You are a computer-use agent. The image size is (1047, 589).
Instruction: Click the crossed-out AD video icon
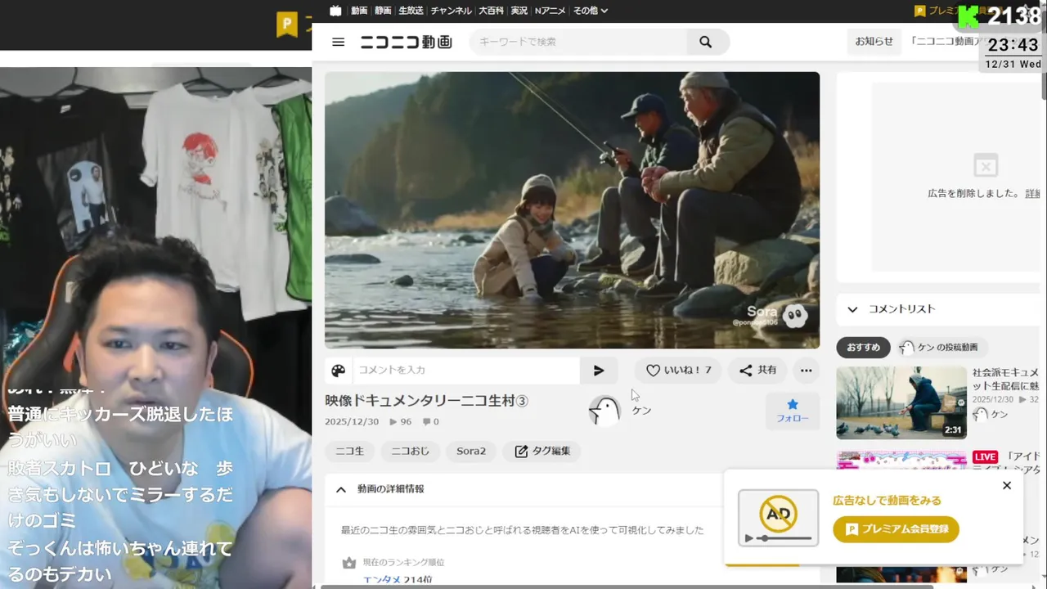click(x=778, y=518)
